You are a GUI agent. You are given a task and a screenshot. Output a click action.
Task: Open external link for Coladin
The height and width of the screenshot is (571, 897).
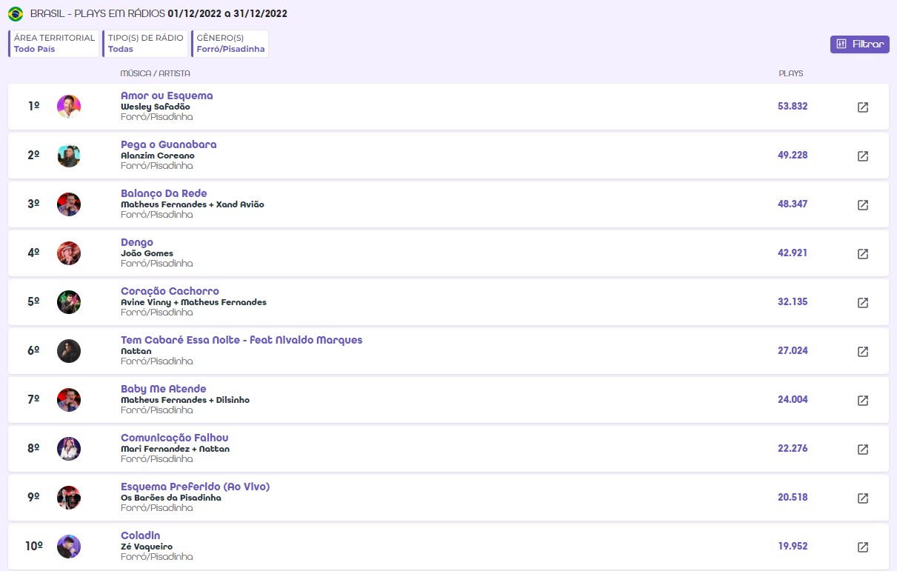pos(863,547)
